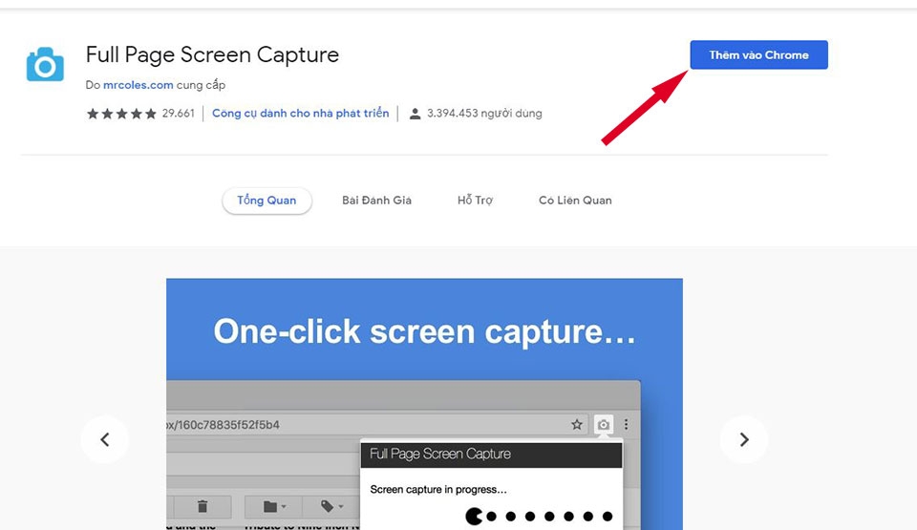Click the folder dropdown in preview image
Screen dimensions: 917x530
(x=274, y=506)
